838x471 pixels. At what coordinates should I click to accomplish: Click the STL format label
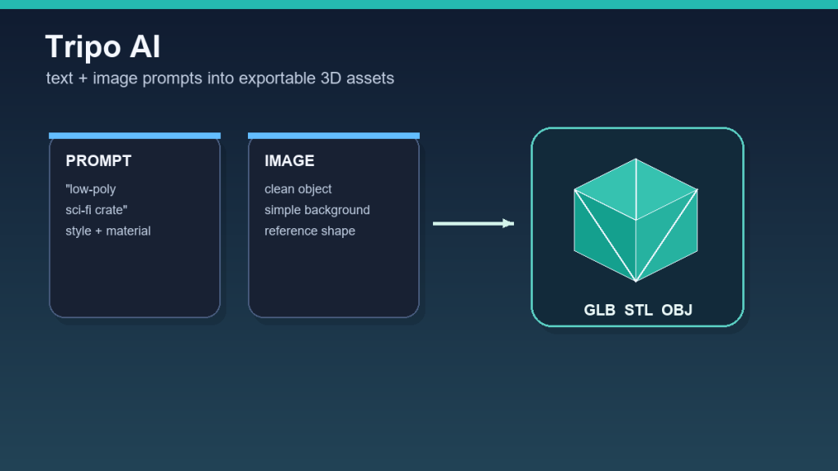pos(638,310)
